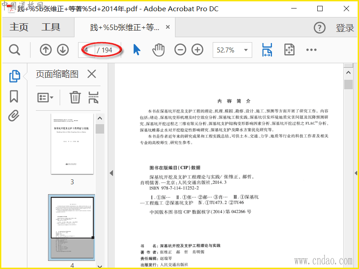Screen dimensions: 359x269
Task: Close the document tab
Action: coord(167,27)
